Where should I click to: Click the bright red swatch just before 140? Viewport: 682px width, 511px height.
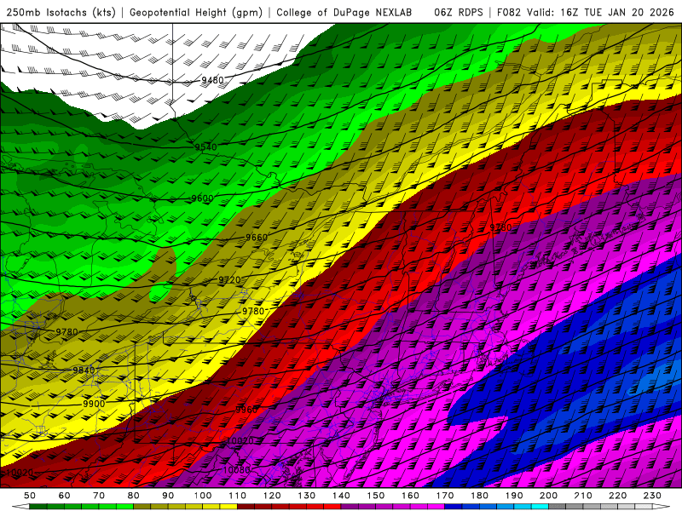pos(332,507)
